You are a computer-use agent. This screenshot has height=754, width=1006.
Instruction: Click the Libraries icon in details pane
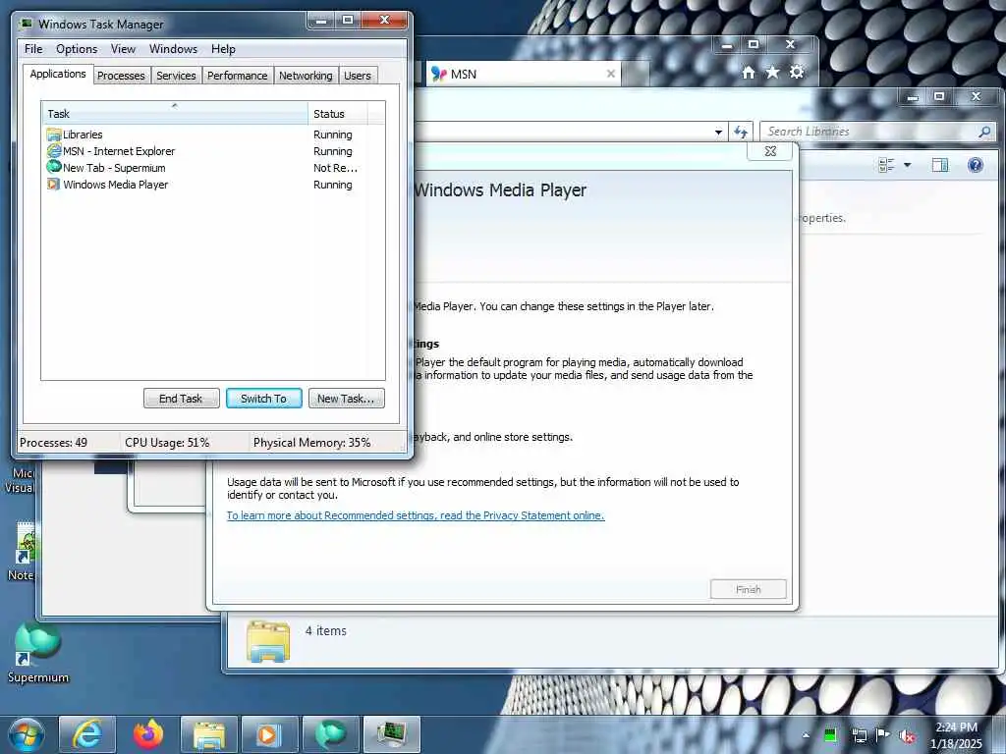tap(268, 640)
